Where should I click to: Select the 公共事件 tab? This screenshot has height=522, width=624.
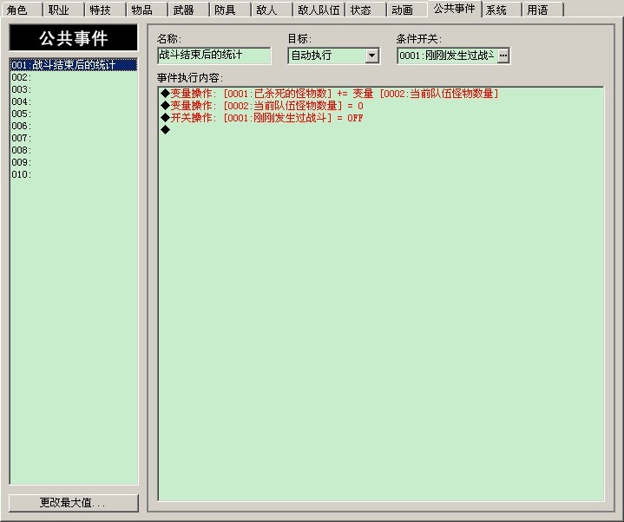454,9
